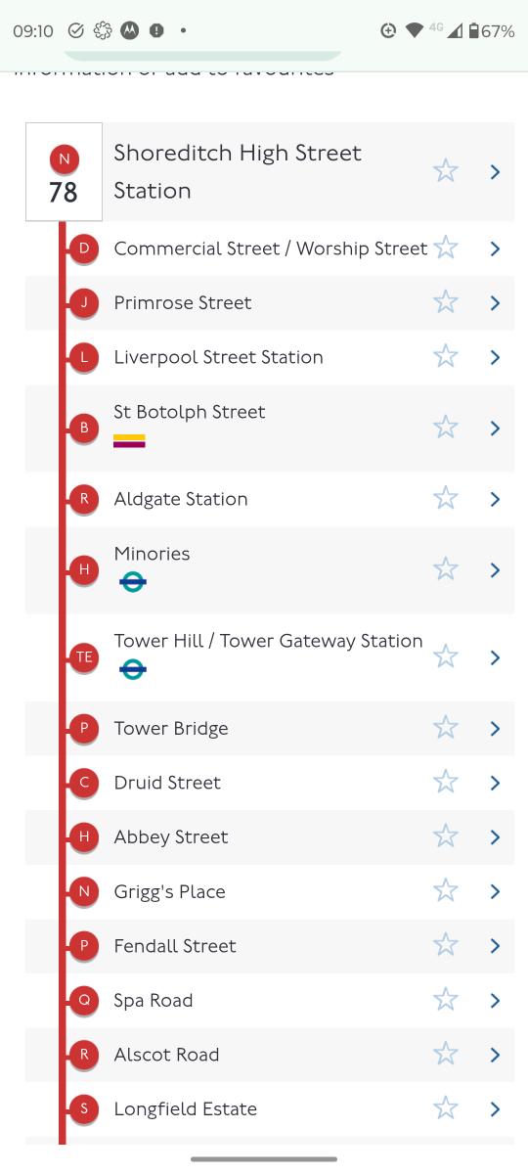Click the yellow-magenta line swatch under St Botolph Street
The height and width of the screenshot is (1174, 528).
click(129, 441)
